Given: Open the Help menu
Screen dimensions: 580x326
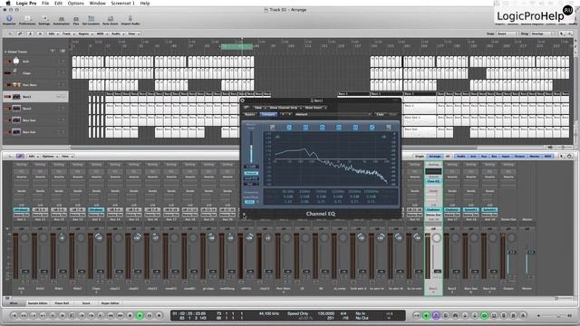Looking at the screenshot, I should click(145, 3).
